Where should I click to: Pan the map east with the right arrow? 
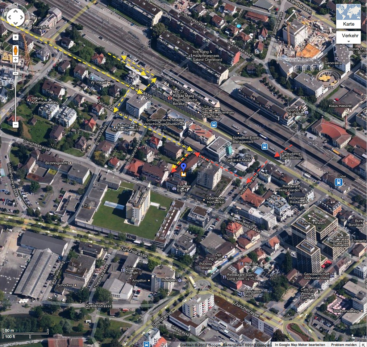pyautogui.click(x=21, y=17)
